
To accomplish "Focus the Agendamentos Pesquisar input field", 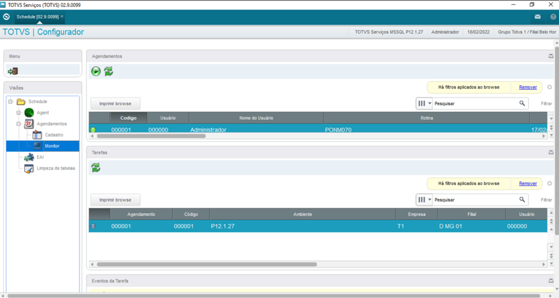I will click(x=475, y=103).
